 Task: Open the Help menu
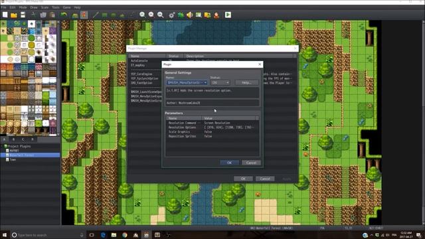point(77,7)
